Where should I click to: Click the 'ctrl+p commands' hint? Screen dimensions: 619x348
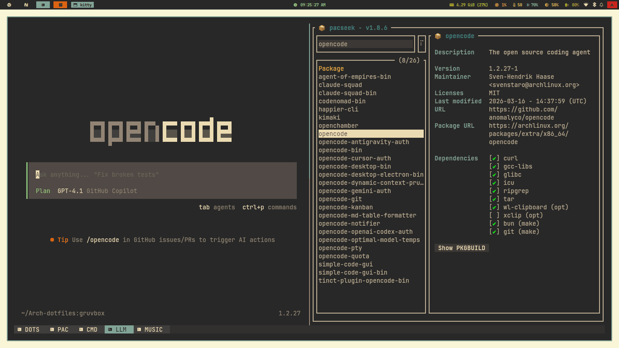[x=270, y=207]
